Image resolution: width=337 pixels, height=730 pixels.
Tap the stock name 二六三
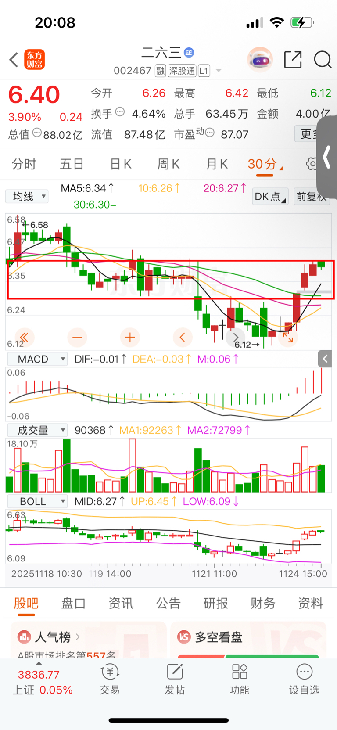pos(161,53)
